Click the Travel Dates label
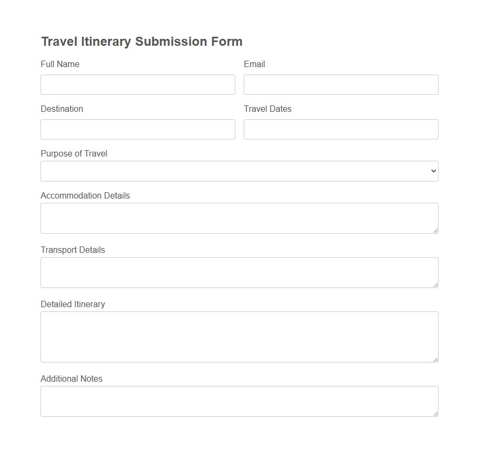The height and width of the screenshot is (453, 479). pos(268,109)
